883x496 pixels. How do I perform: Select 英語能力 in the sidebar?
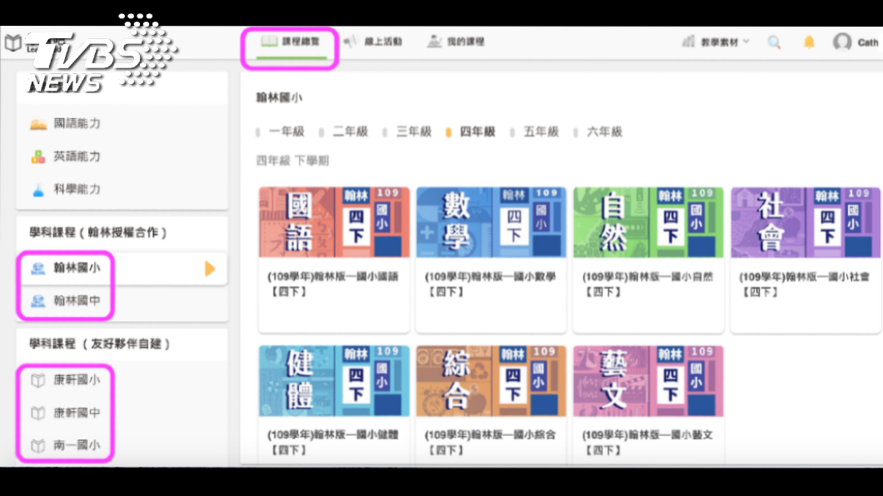click(77, 156)
